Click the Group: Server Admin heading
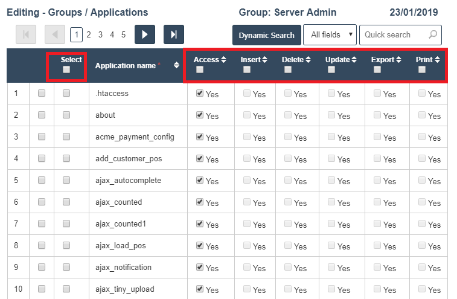This screenshot has height=299, width=457. [288, 12]
